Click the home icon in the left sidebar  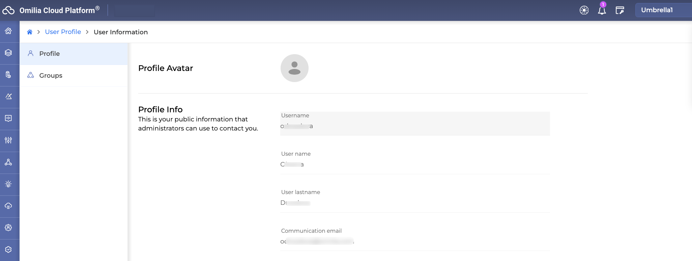(x=8, y=31)
